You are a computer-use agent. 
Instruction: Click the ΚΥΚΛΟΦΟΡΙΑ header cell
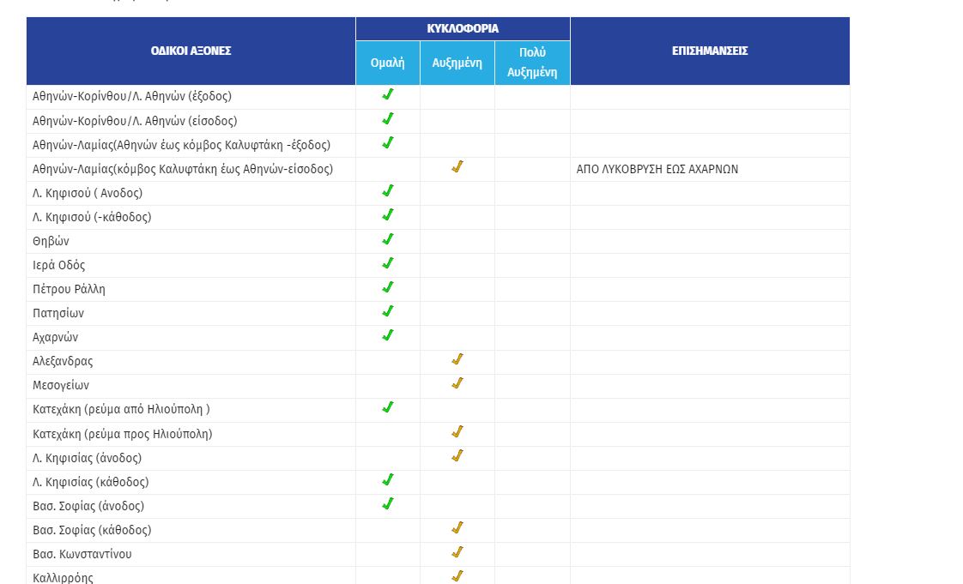[463, 28]
